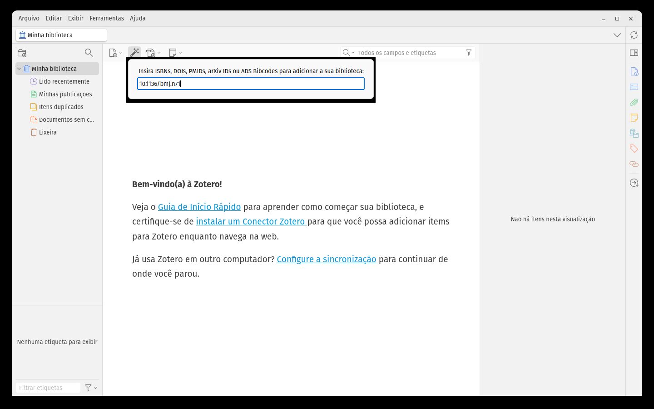Open the tab list chevron
The height and width of the screenshot is (409, 654).
[617, 35]
